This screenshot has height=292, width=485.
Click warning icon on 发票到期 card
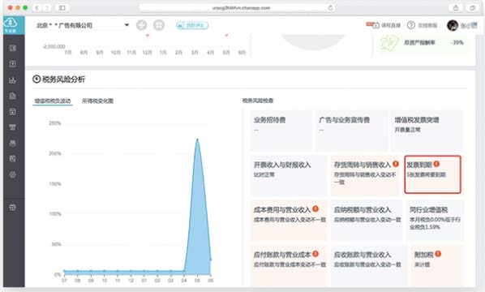coord(436,164)
